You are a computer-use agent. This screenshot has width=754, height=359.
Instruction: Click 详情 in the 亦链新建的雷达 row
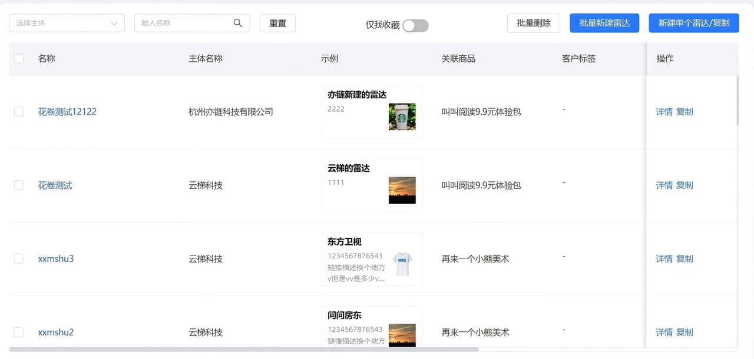pos(664,111)
